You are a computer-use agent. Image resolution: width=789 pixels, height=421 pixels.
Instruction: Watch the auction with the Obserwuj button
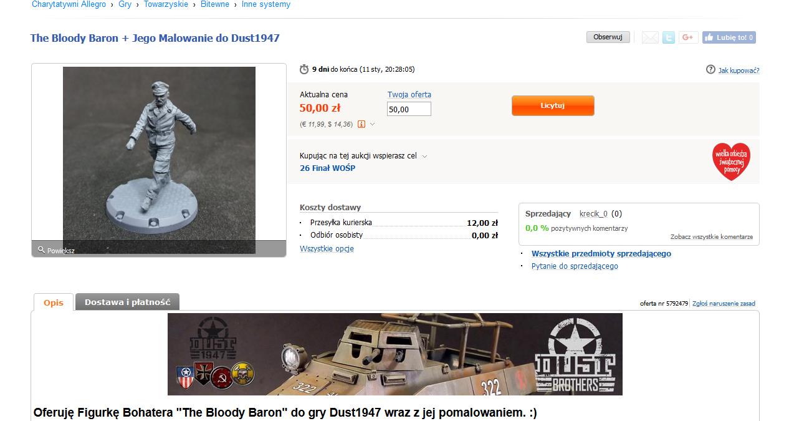coord(608,37)
